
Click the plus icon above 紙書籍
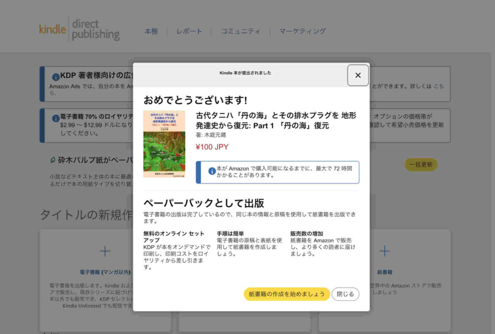(384, 251)
